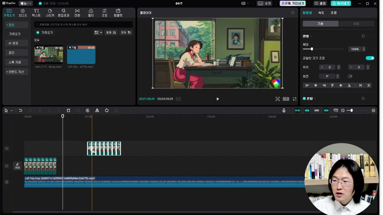Click 프로에 가입하기 button
Viewport: 383px width, 215px height.
coord(293,3)
